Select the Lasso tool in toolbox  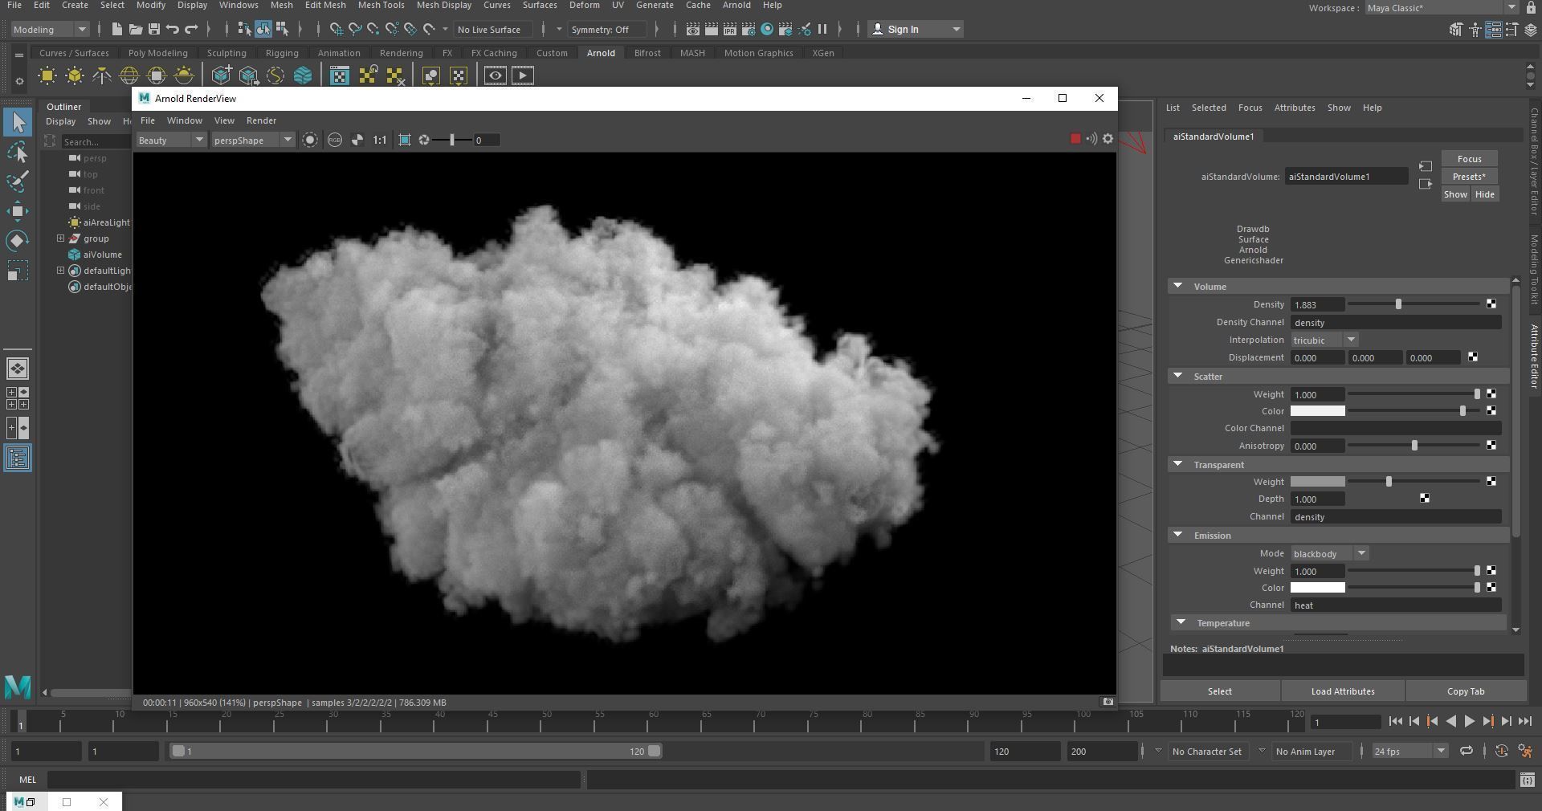pyautogui.click(x=18, y=153)
